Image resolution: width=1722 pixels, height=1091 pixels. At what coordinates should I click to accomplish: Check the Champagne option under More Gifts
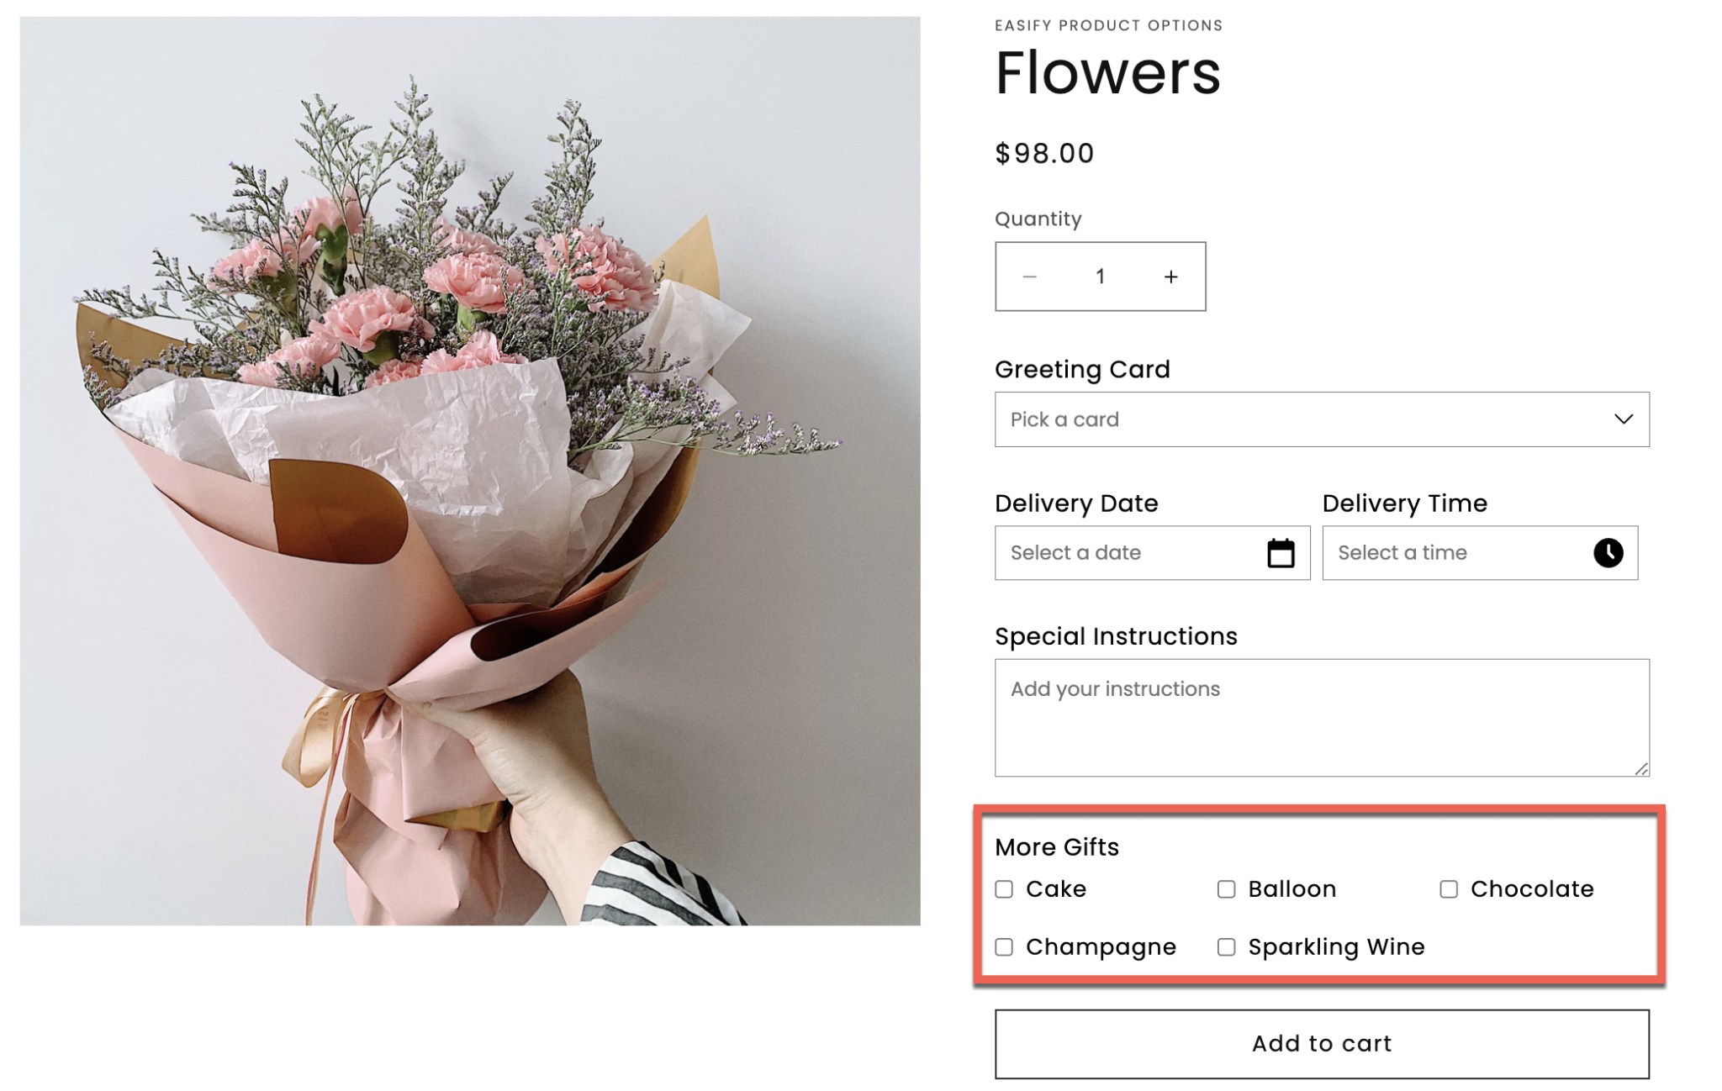point(1003,946)
